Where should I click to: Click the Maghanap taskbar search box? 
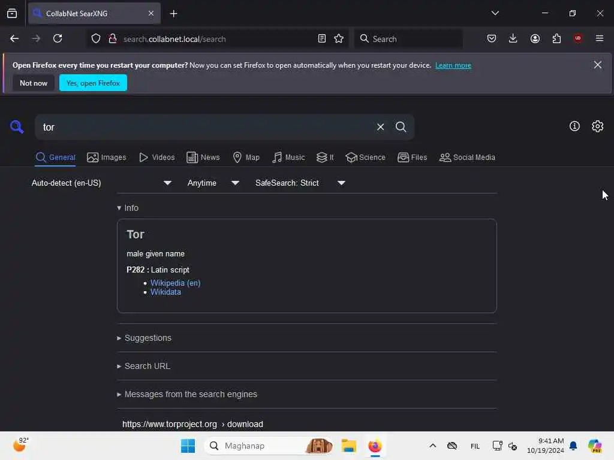269,446
